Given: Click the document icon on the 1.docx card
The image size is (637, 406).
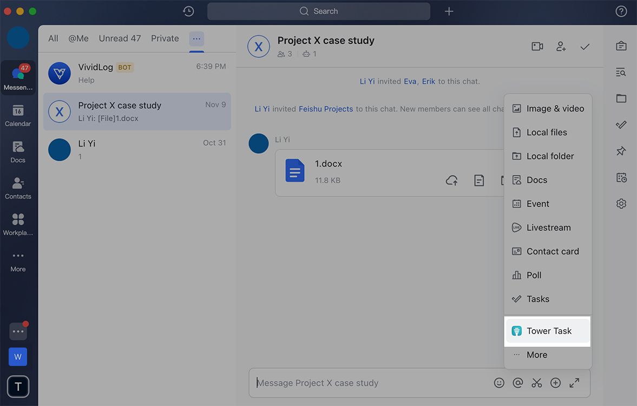Looking at the screenshot, I should [479, 180].
